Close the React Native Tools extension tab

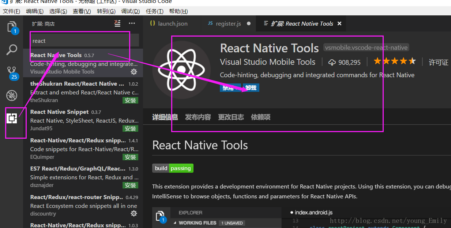339,23
